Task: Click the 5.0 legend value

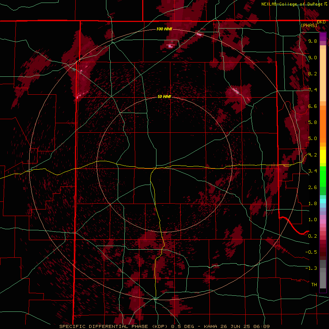Action: 313,139
